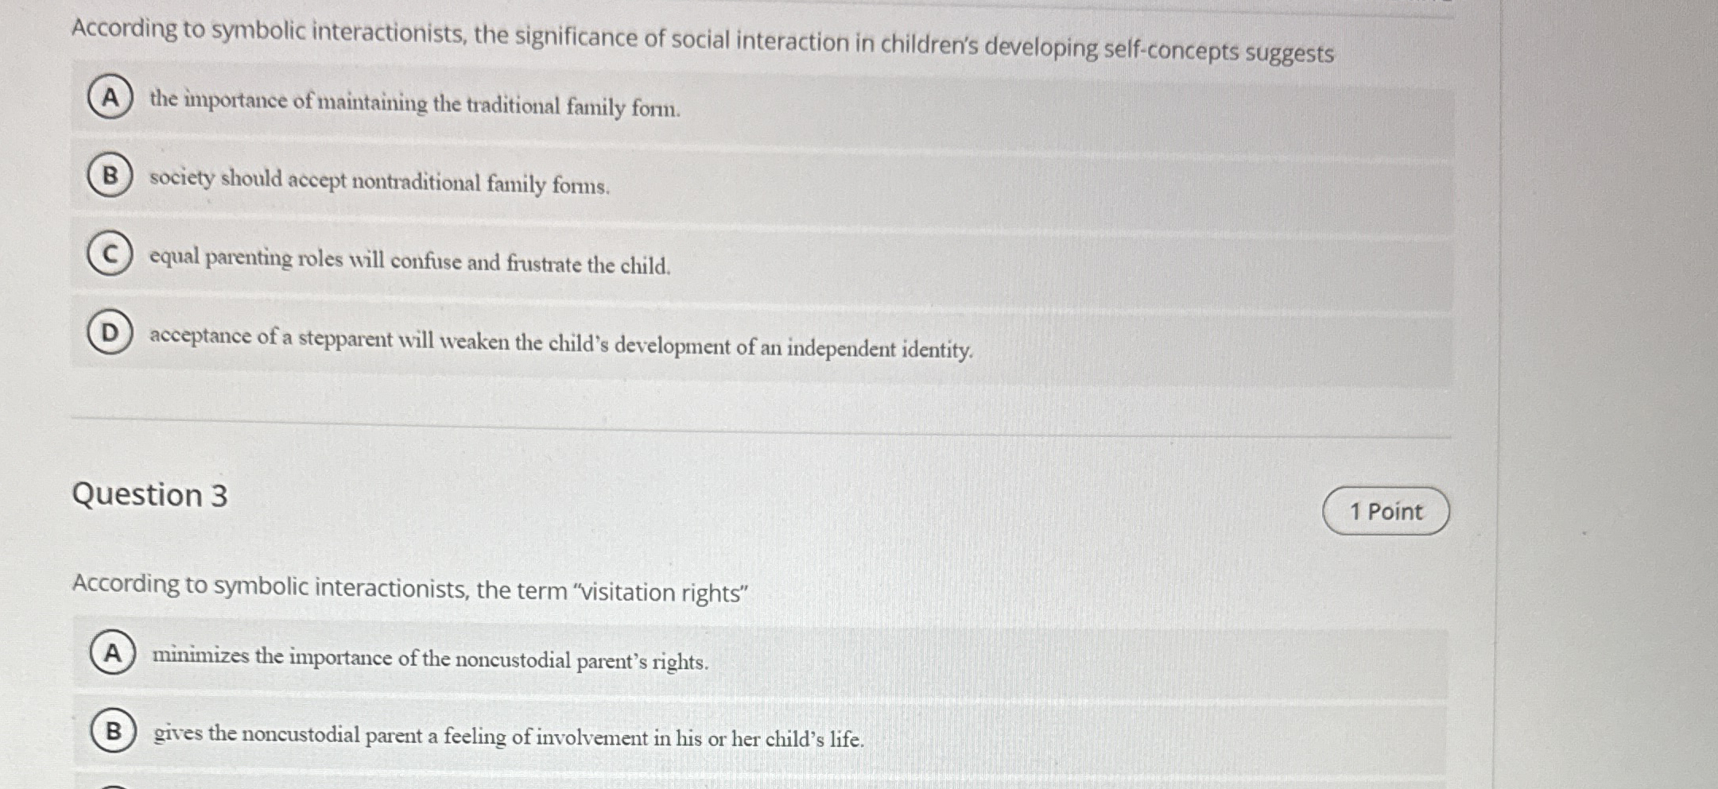1718x789 pixels.
Task: Select the visitation rights question text
Action: tap(409, 589)
